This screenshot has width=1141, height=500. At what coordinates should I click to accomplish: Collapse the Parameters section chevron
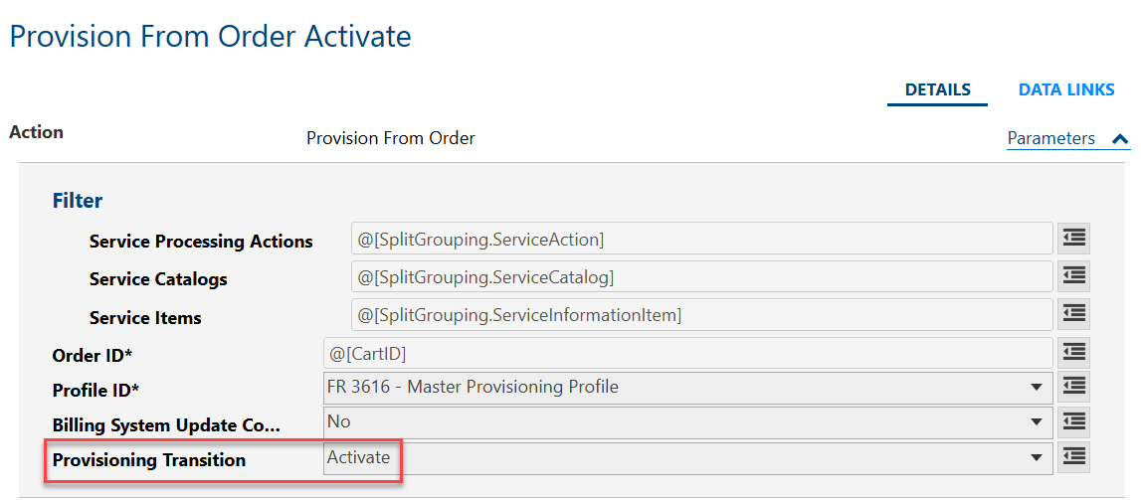(x=1120, y=139)
